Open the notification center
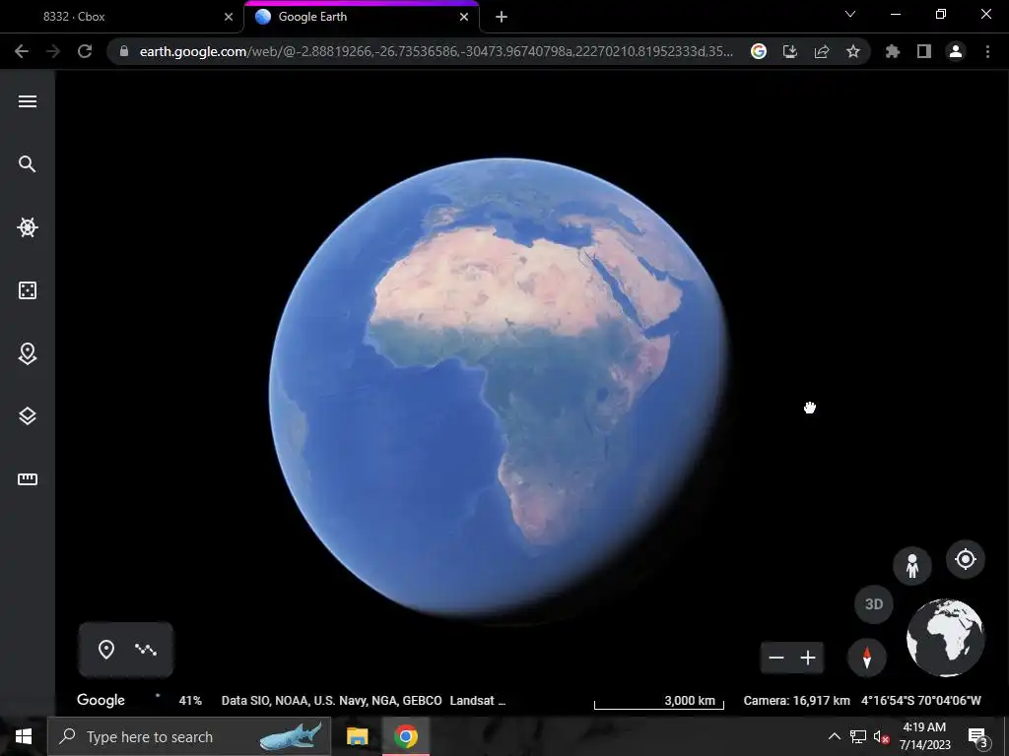 point(978,737)
